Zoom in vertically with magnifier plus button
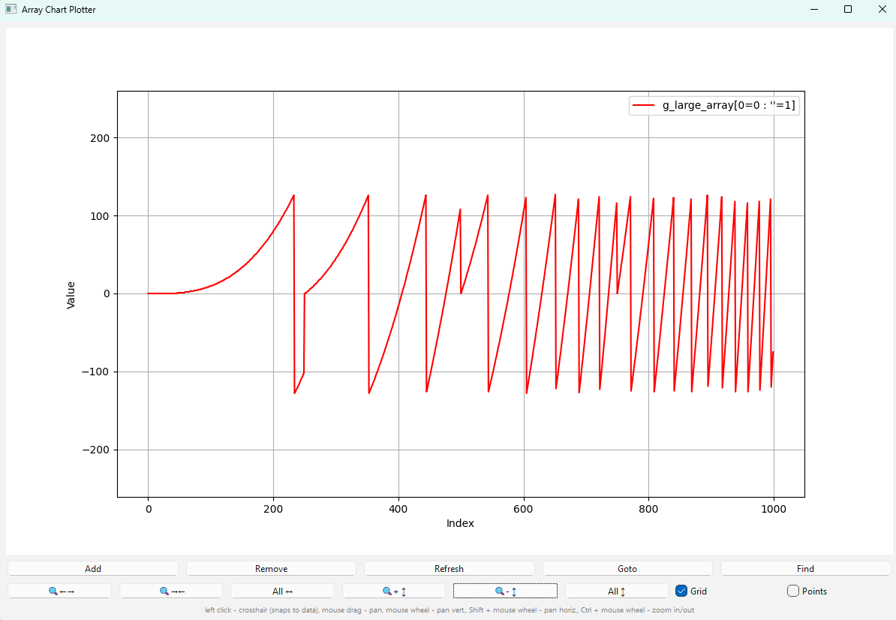 394,591
